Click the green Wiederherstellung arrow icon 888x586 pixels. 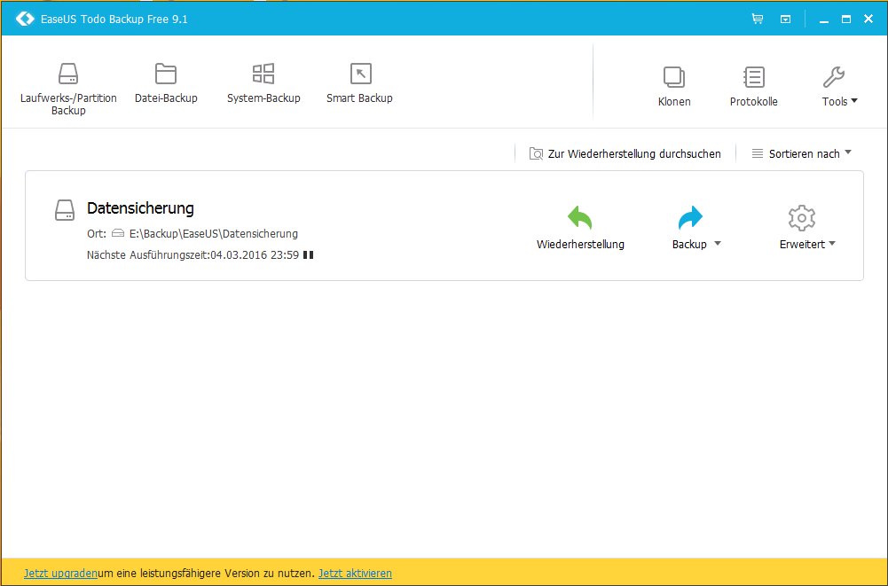pyautogui.click(x=580, y=218)
